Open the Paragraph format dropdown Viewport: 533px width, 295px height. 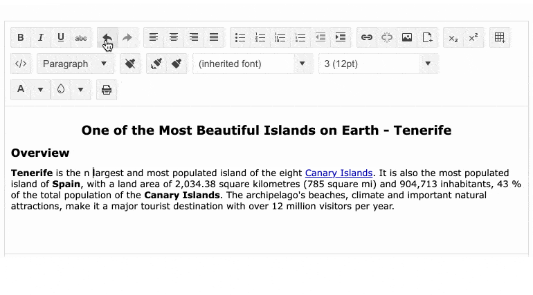coord(75,64)
